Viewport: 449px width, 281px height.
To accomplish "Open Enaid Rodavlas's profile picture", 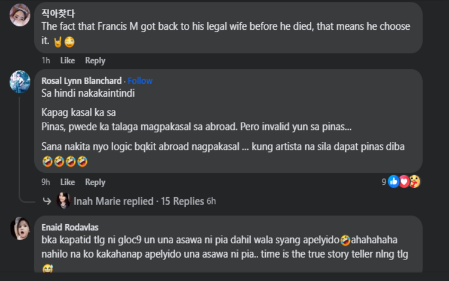I will [x=20, y=228].
